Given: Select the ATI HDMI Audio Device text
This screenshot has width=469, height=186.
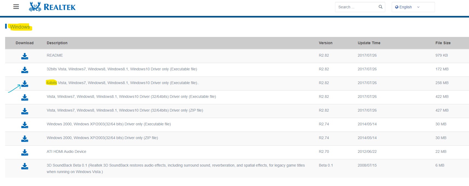Looking at the screenshot, I should pos(66,151).
